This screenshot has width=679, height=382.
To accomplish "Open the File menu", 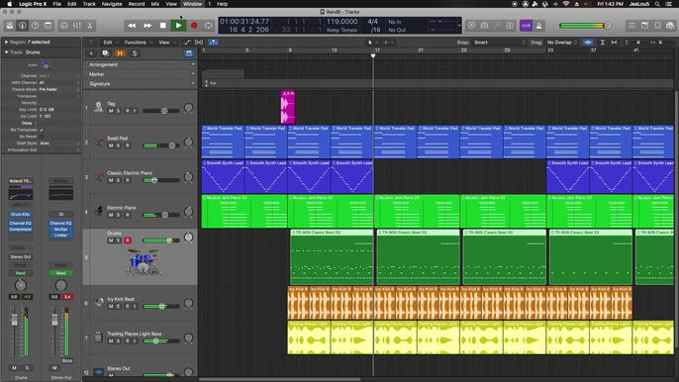I will [x=56, y=4].
